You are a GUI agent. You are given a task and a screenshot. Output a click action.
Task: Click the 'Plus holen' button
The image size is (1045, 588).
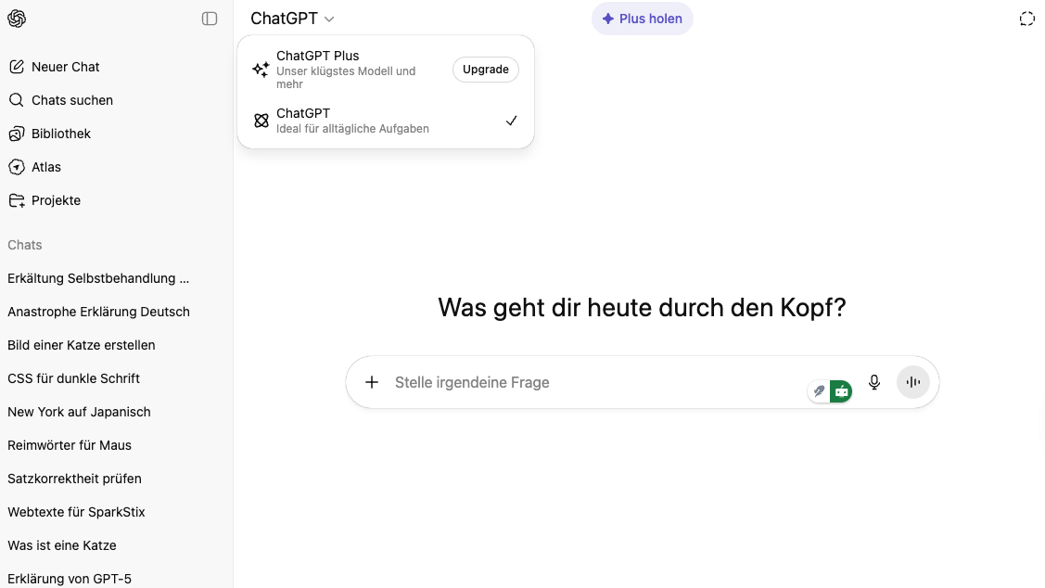tap(642, 18)
